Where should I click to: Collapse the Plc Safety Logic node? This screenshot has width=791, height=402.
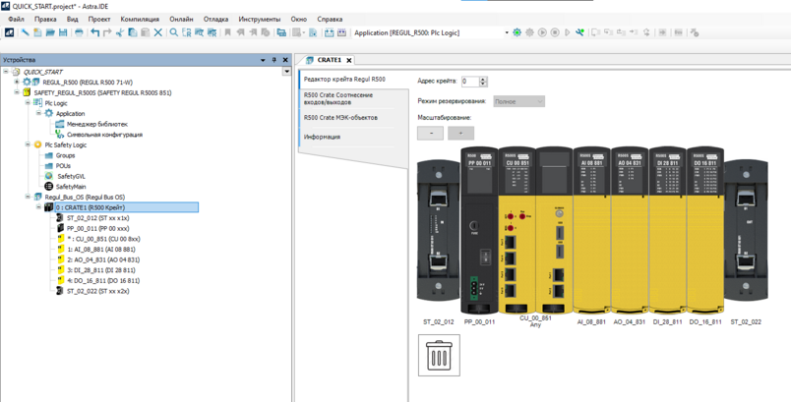click(28, 144)
